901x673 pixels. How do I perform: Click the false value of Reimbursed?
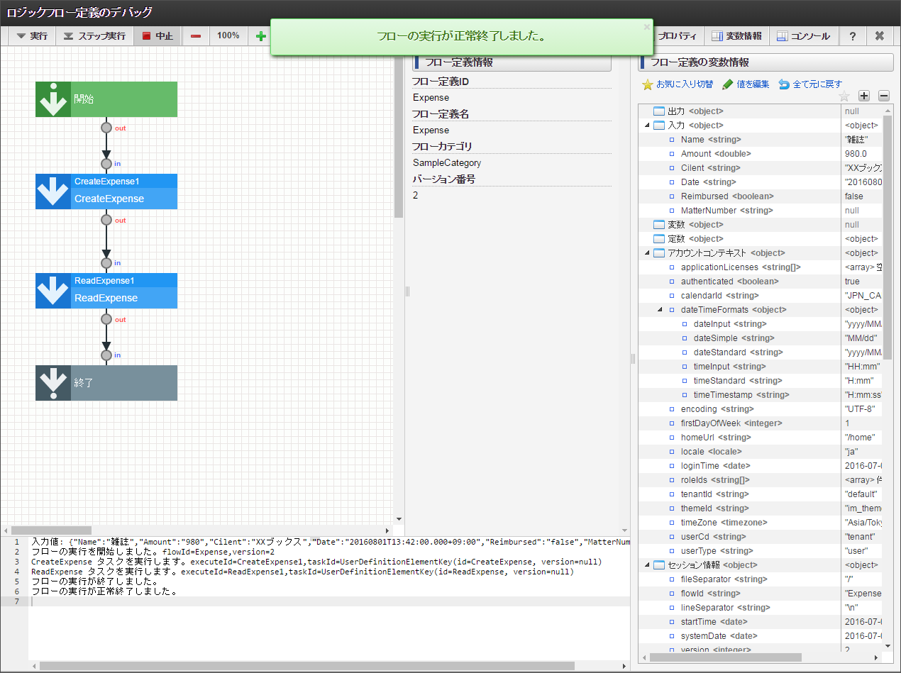tap(862, 196)
